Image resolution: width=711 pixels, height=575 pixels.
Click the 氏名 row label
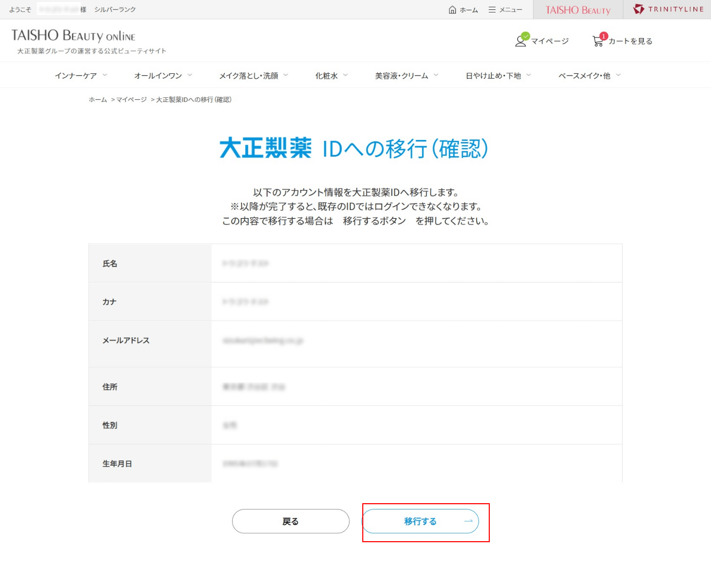coord(110,263)
